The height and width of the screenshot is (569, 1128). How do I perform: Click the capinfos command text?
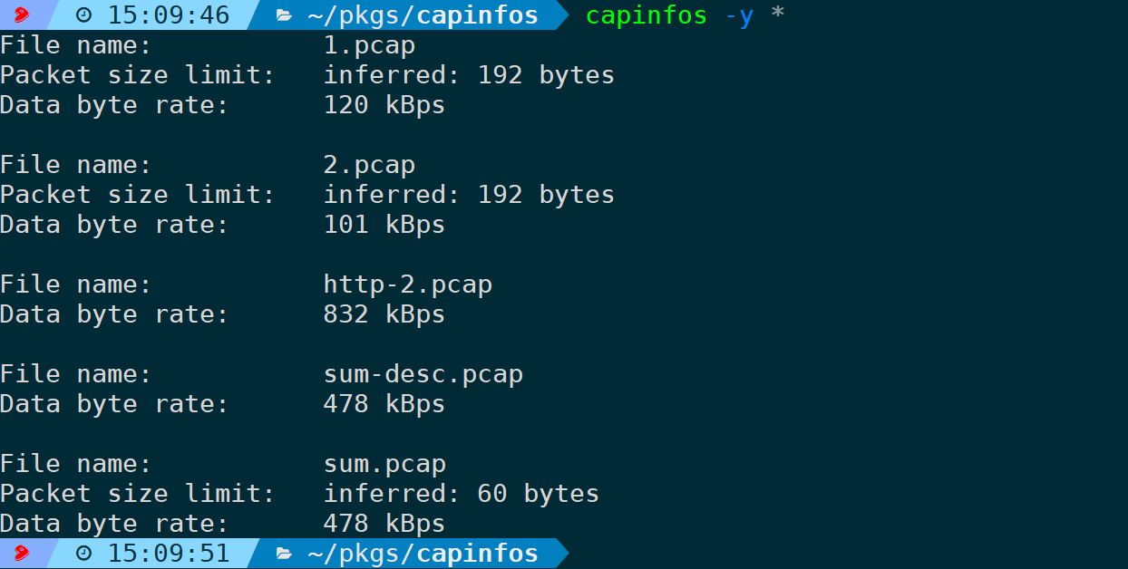tap(647, 15)
